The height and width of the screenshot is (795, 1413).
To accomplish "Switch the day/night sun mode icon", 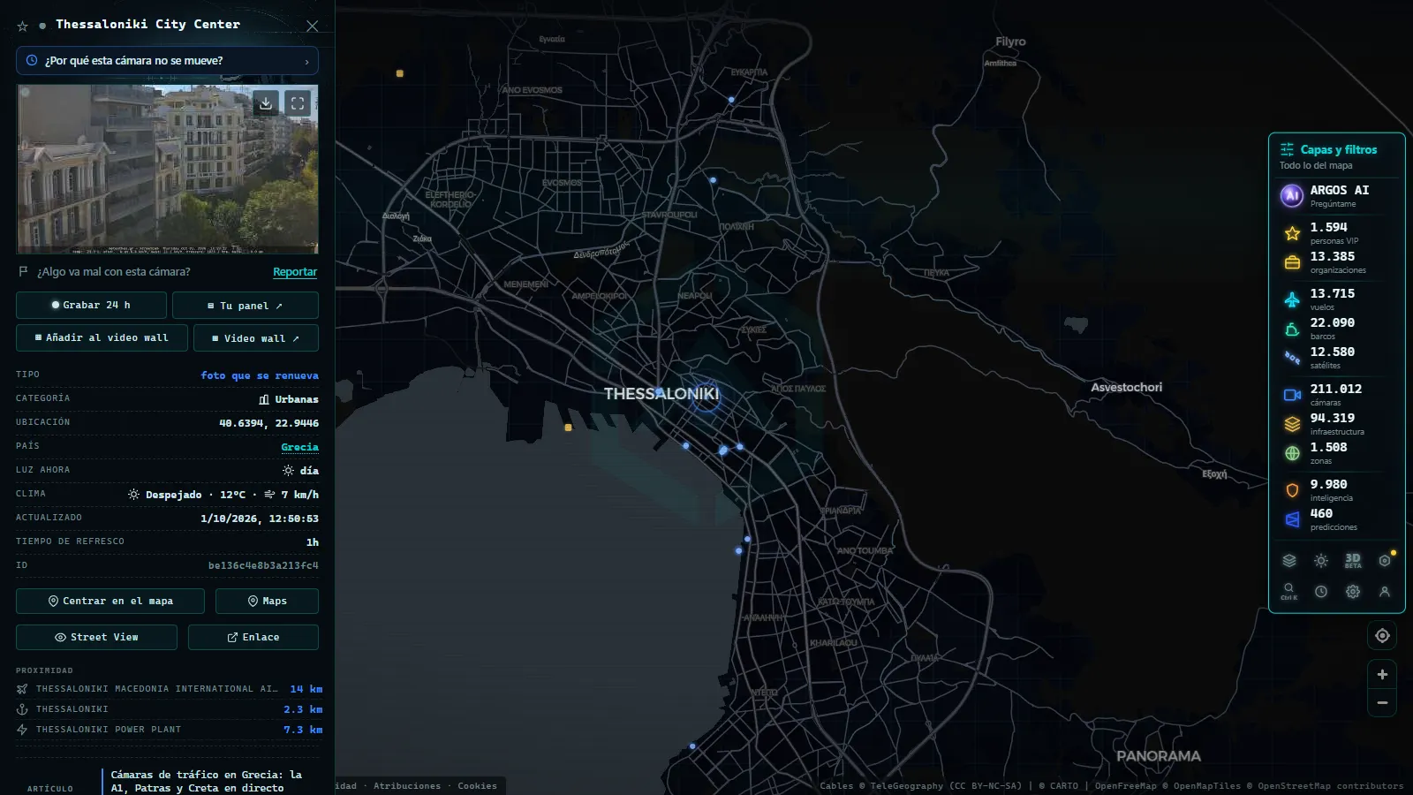I will [x=1321, y=560].
